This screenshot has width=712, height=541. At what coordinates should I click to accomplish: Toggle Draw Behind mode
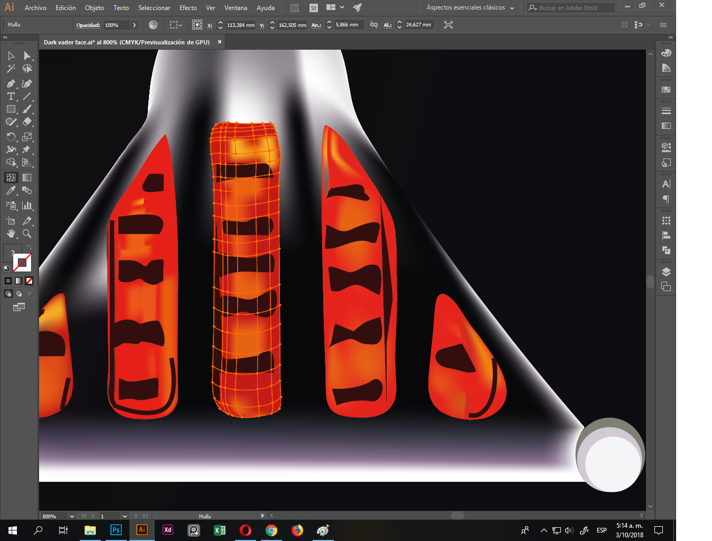[x=19, y=294]
